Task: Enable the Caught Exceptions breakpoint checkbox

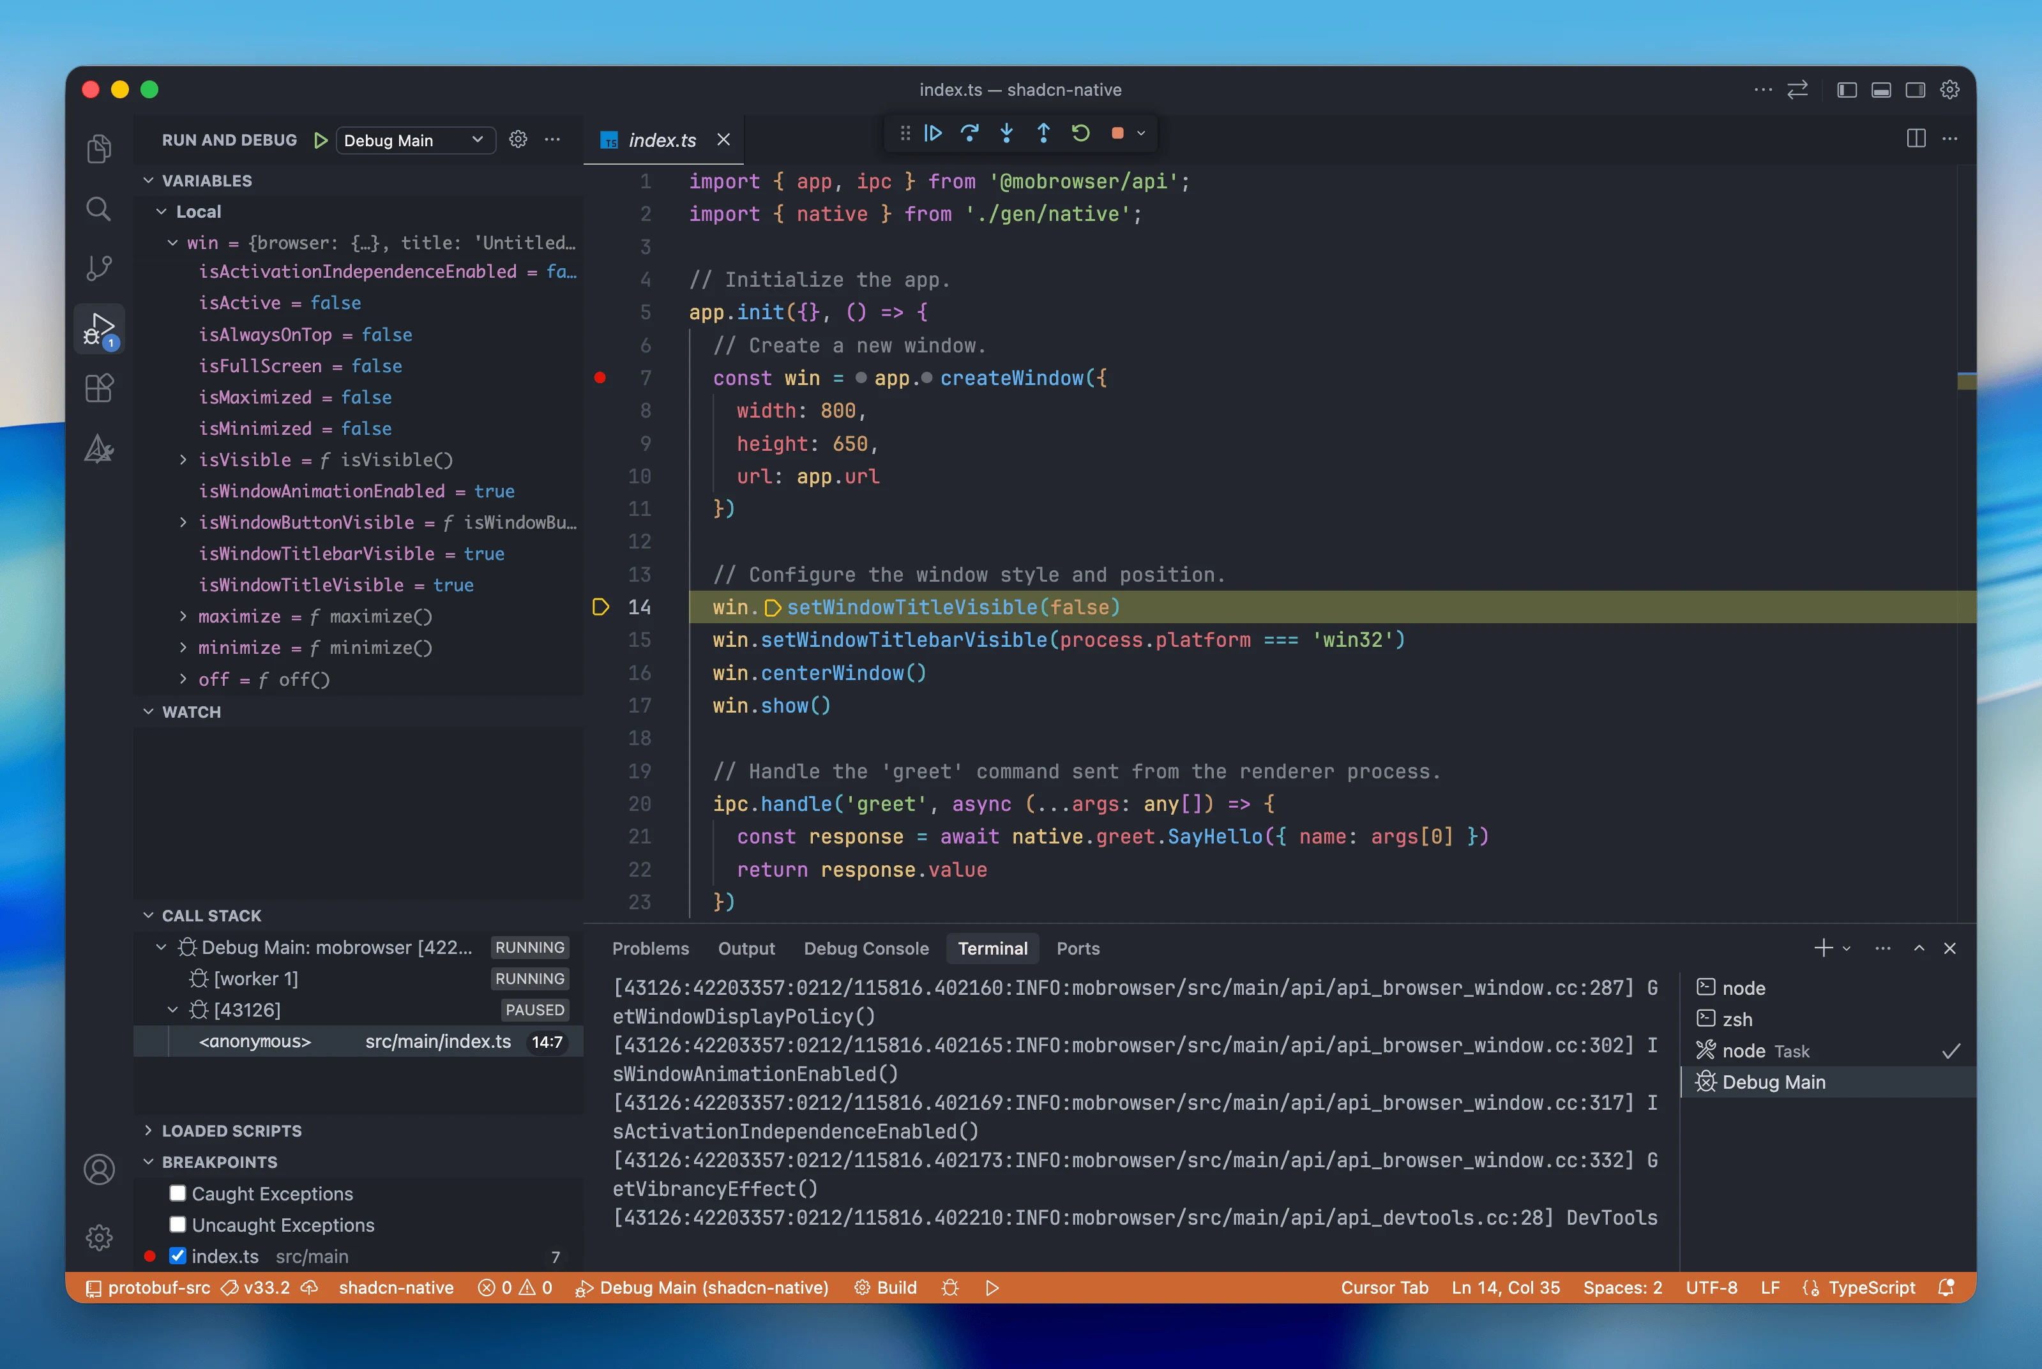Action: (x=178, y=1193)
